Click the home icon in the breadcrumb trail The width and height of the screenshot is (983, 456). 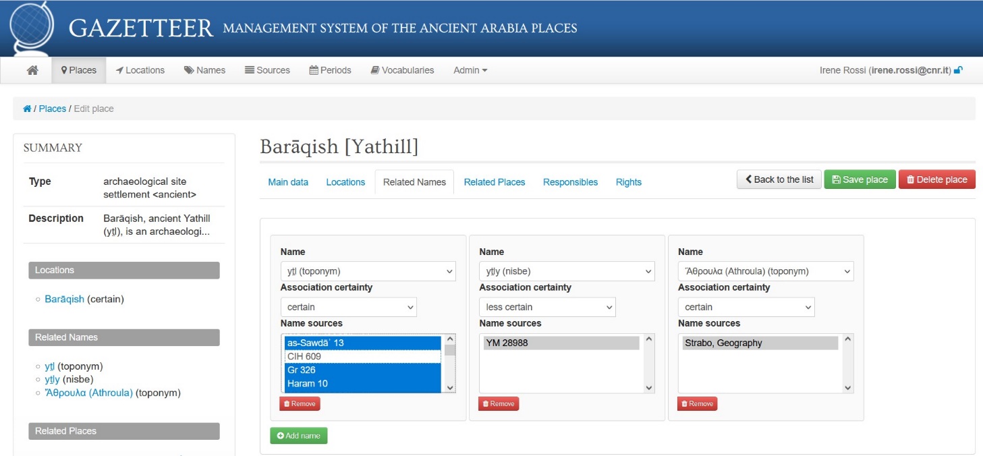[26, 108]
